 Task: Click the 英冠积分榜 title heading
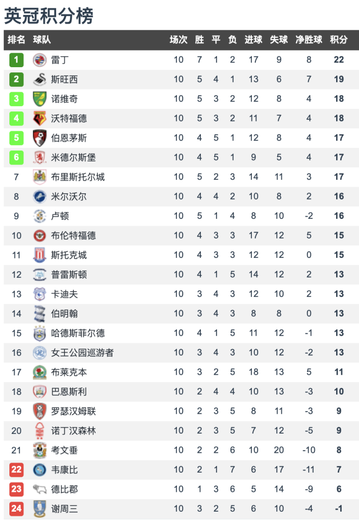point(49,16)
